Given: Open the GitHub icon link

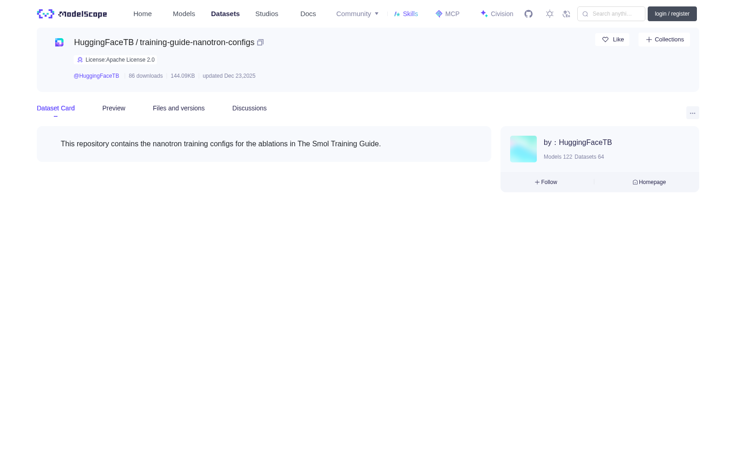Looking at the screenshot, I should 529,14.
